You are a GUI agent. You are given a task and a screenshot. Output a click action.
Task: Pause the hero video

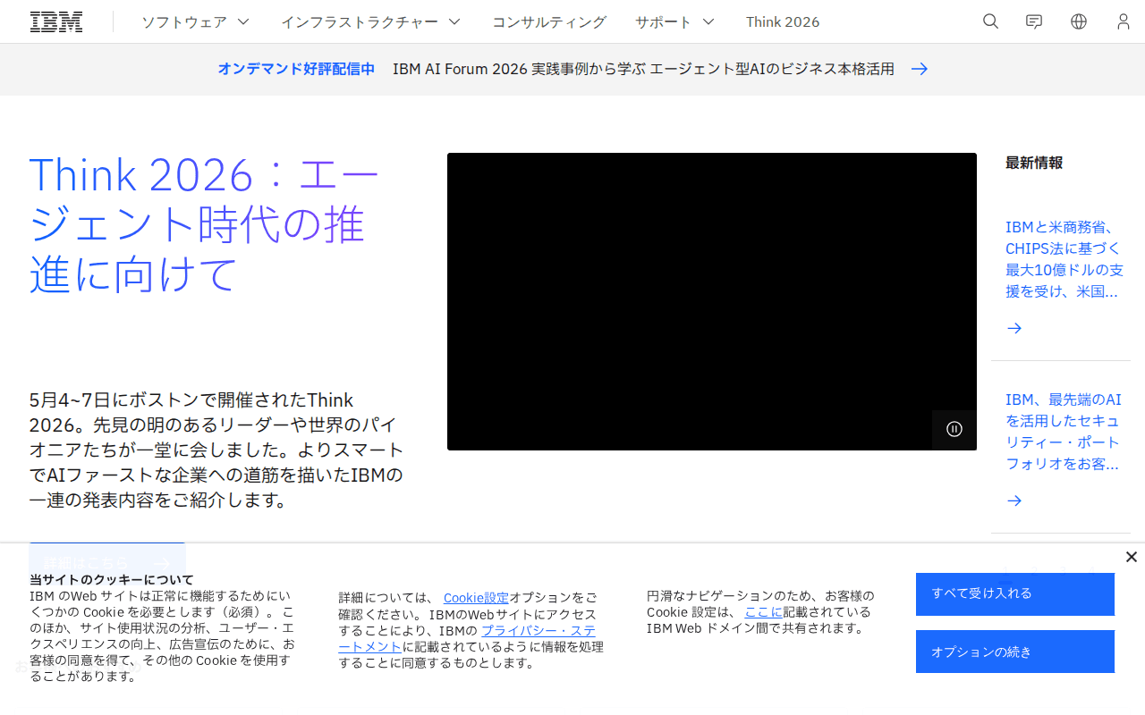954,429
